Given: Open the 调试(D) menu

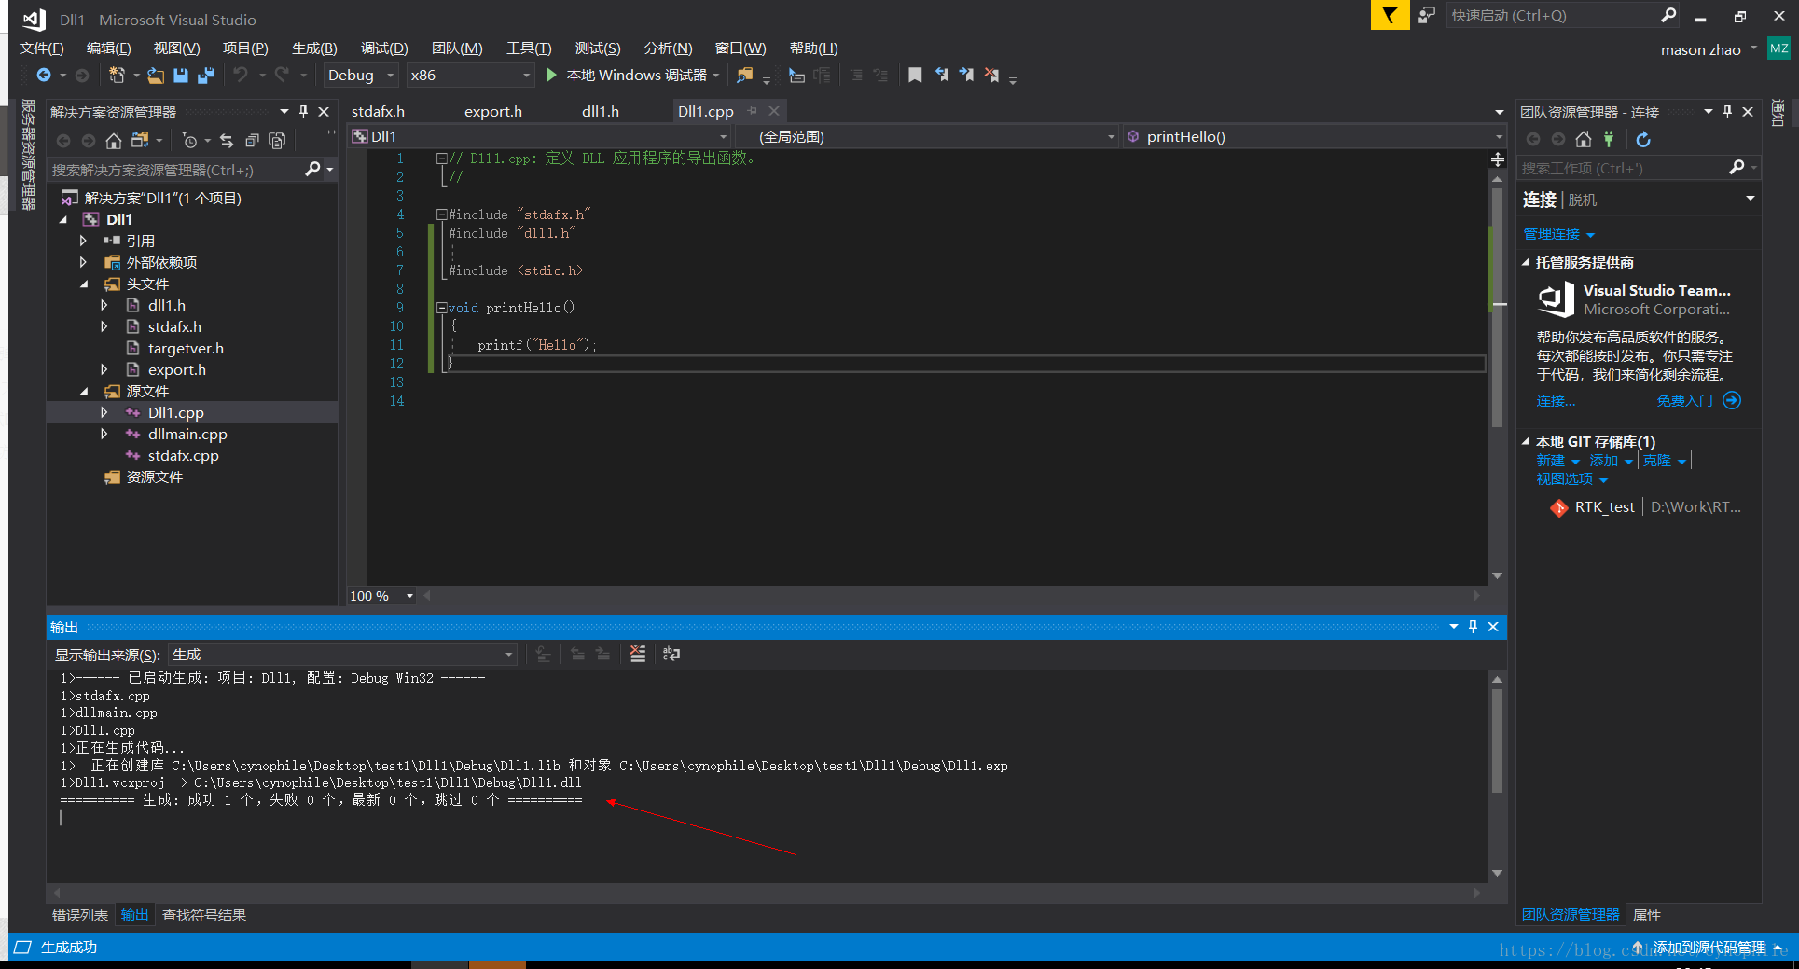Looking at the screenshot, I should [x=384, y=48].
